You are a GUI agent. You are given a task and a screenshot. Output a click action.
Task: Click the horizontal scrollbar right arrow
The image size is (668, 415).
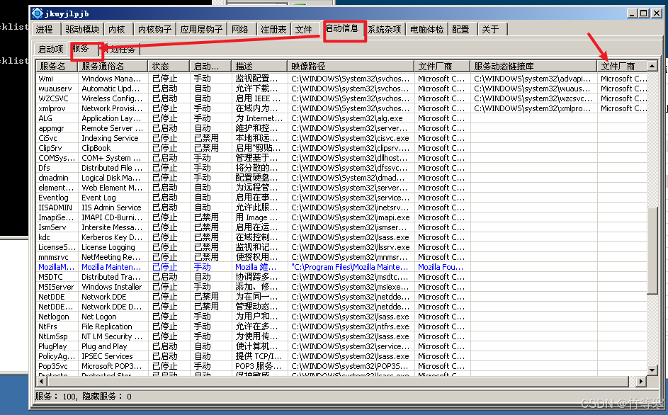(x=641, y=382)
